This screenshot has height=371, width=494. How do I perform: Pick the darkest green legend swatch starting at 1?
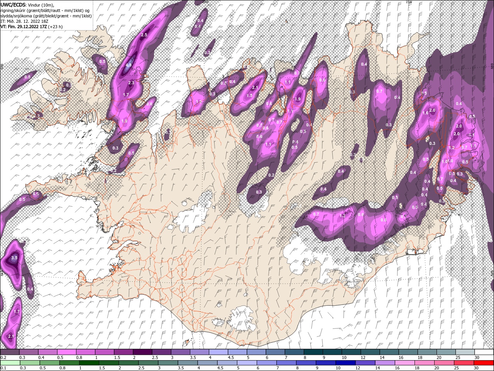(89, 363)
